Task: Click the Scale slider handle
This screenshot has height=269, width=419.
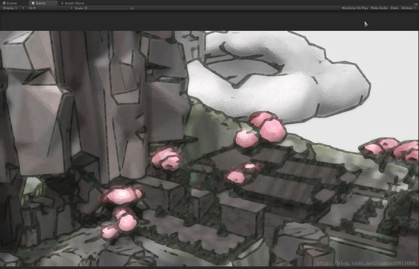Action: (x=86, y=8)
